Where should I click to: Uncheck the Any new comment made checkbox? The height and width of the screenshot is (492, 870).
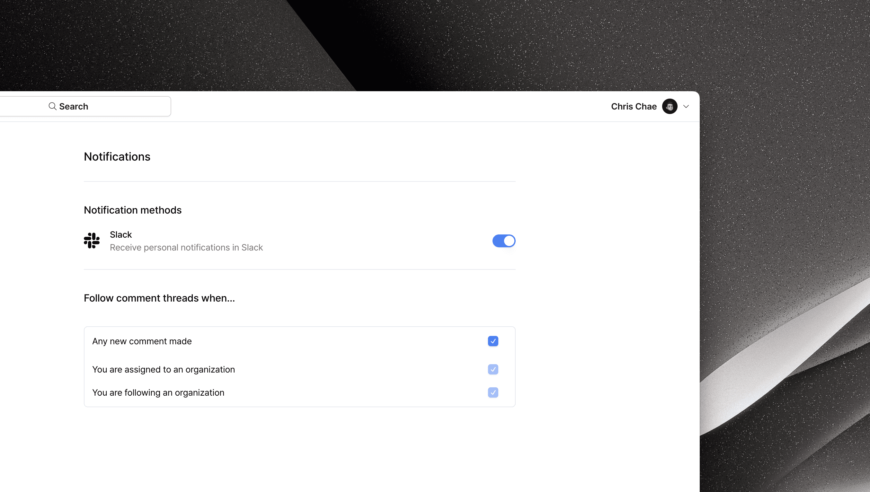point(493,341)
